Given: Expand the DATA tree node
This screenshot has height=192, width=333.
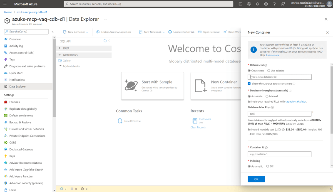Looking at the screenshot, I should point(60,48).
